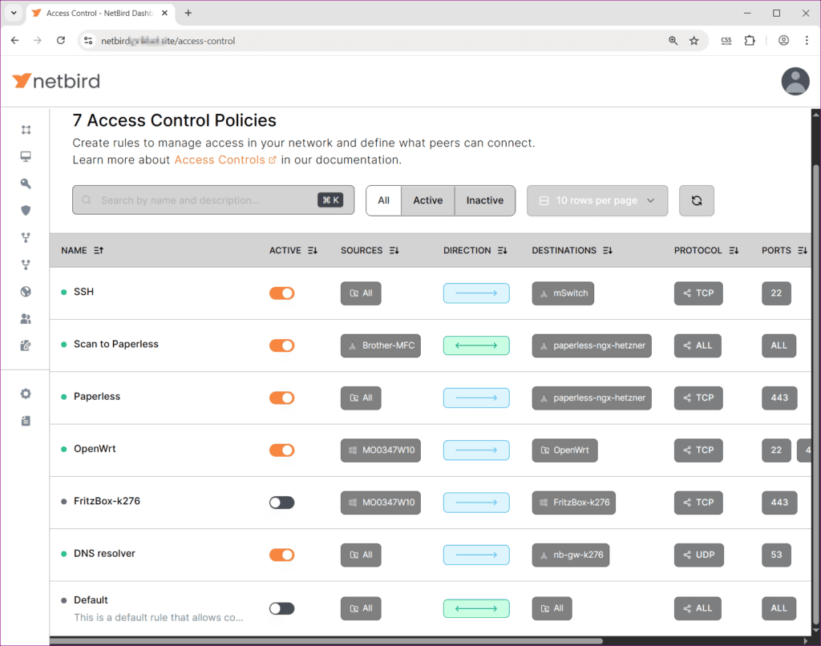The width and height of the screenshot is (821, 646).
Task: Sort by the DESTINATIONS column header
Action: (572, 250)
